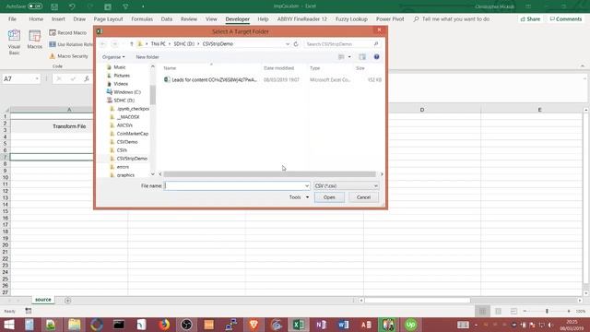Click the dialog horizontal scrollbar
This screenshot has width=590, height=332.
tap(269, 174)
